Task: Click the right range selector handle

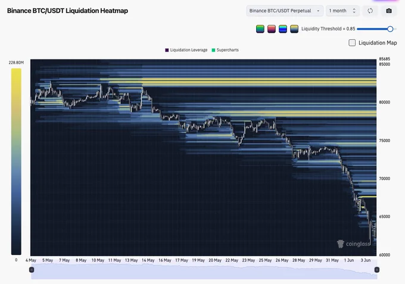Action: pos(377,270)
